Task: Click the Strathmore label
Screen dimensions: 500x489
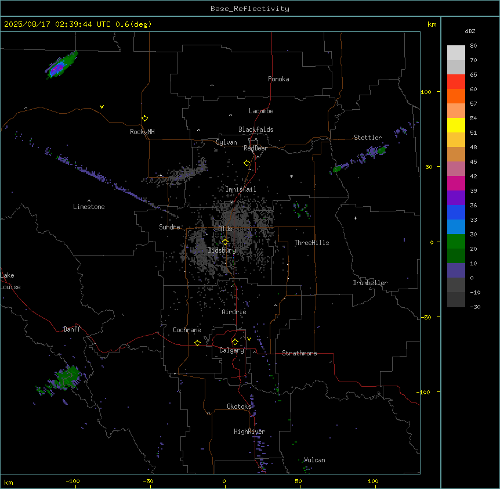Action: pos(299,353)
